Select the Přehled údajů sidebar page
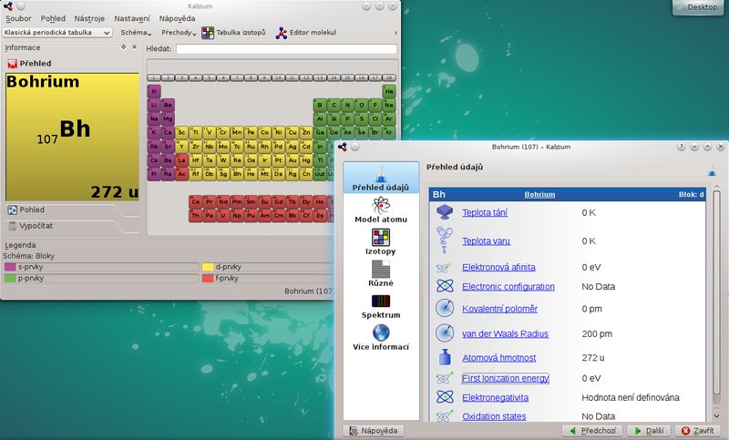This screenshot has height=440, width=729. tap(381, 178)
